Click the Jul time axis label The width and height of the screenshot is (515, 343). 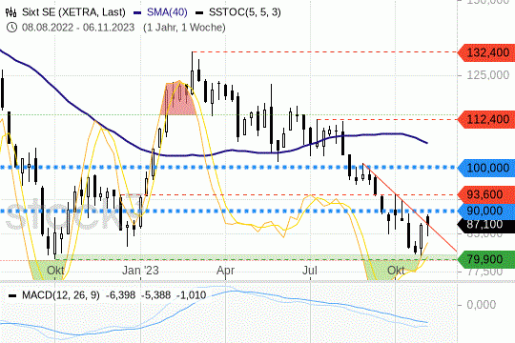[x=310, y=271]
